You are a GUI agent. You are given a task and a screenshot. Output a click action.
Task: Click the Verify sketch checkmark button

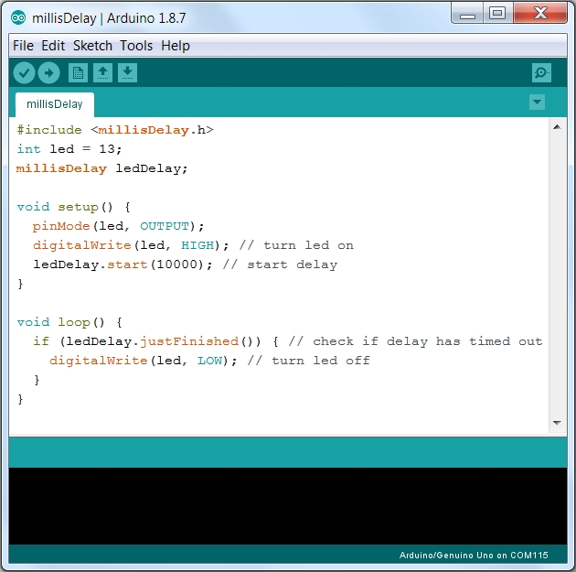pyautogui.click(x=25, y=73)
